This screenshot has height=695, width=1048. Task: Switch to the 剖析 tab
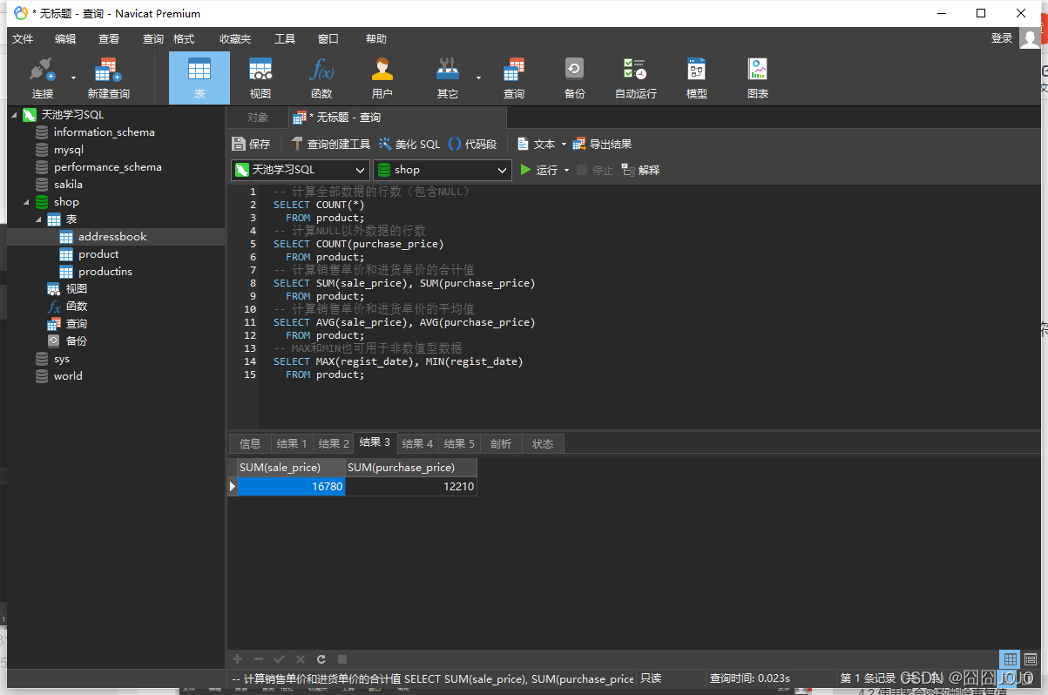501,443
